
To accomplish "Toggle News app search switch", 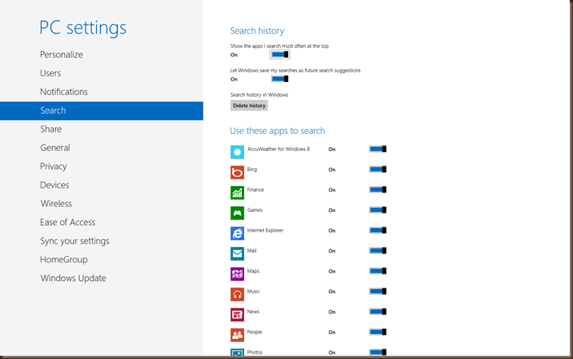I will [x=378, y=312].
